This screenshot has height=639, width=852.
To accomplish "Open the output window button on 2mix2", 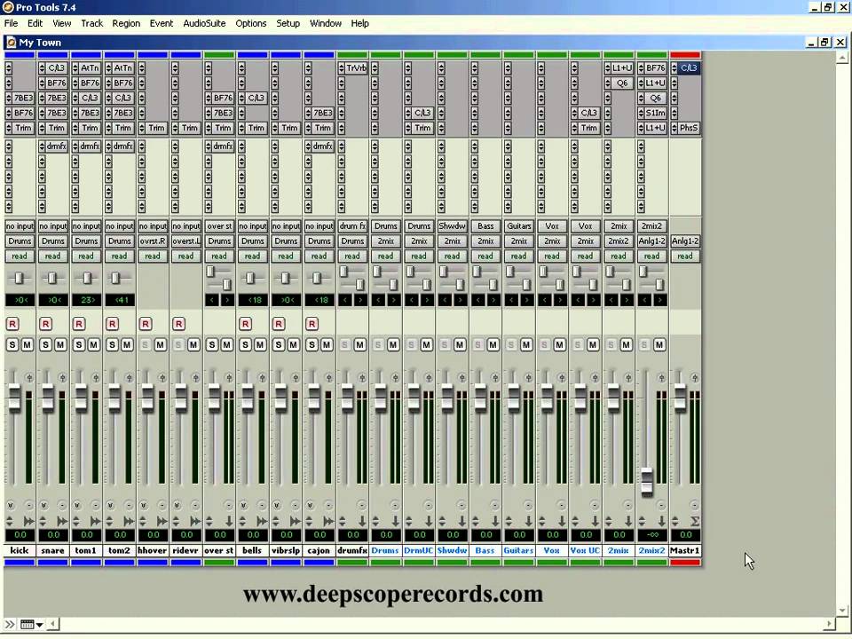I will point(661,378).
